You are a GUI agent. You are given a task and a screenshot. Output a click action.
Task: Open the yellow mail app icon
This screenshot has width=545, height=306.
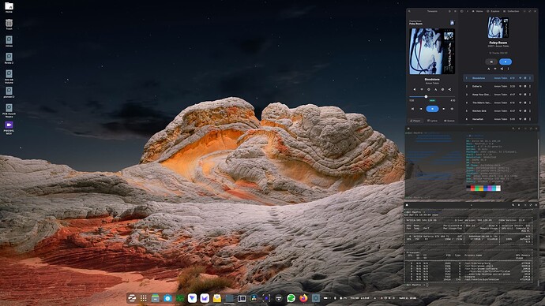217,298
